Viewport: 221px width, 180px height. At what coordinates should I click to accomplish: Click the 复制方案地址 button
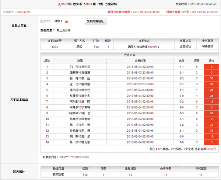coord(96,21)
